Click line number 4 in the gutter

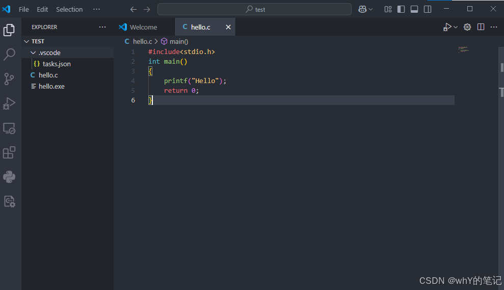tap(132, 81)
